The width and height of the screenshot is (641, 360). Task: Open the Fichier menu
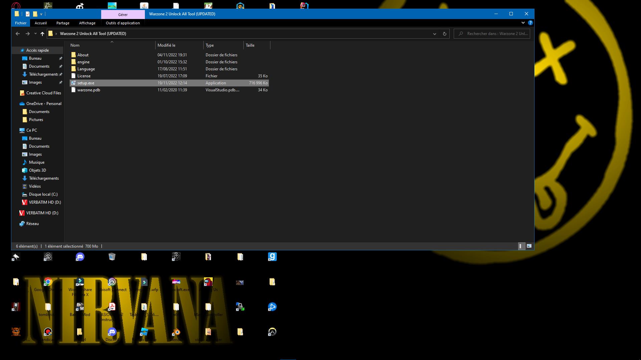[20, 23]
